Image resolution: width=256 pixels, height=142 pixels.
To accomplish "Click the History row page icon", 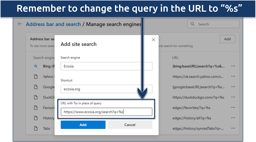I will click(36, 118).
